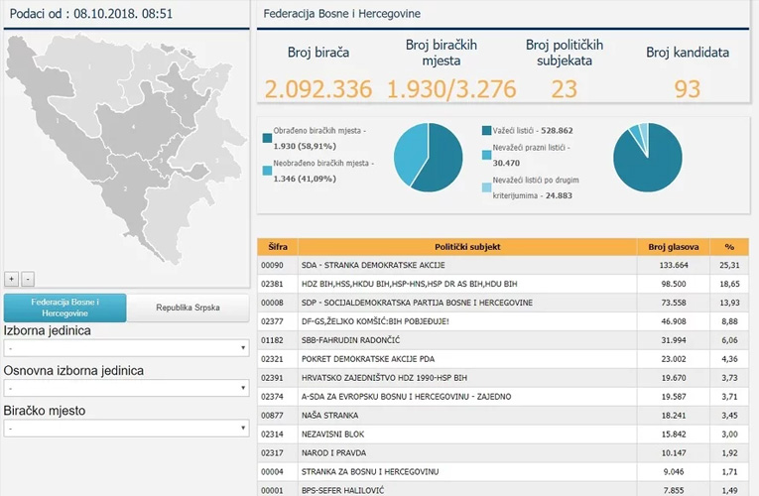Switch to Federacija Bosne i Hercegovine tab
759x496 pixels.
coord(64,308)
